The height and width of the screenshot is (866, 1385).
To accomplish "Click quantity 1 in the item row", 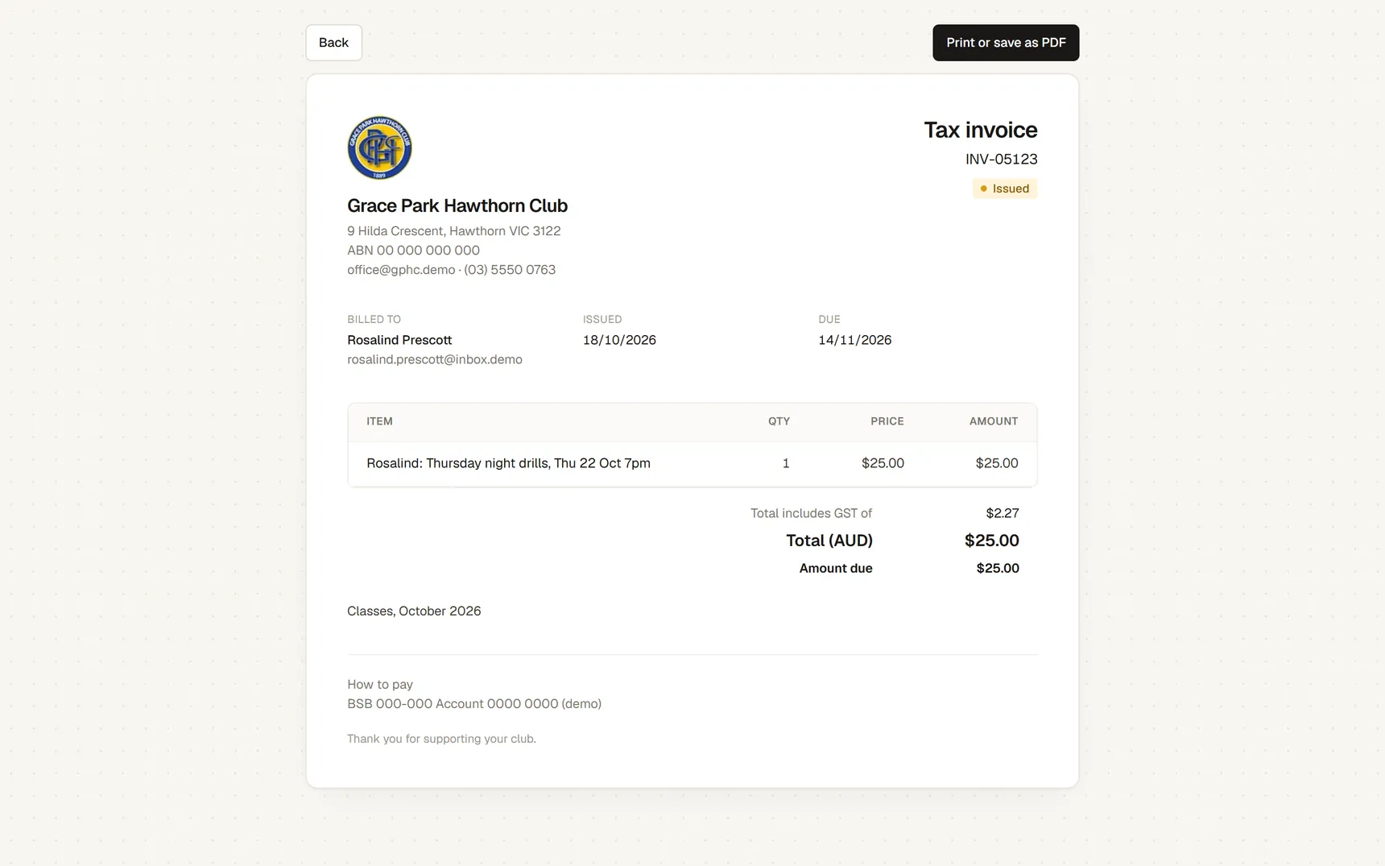I will pos(786,463).
